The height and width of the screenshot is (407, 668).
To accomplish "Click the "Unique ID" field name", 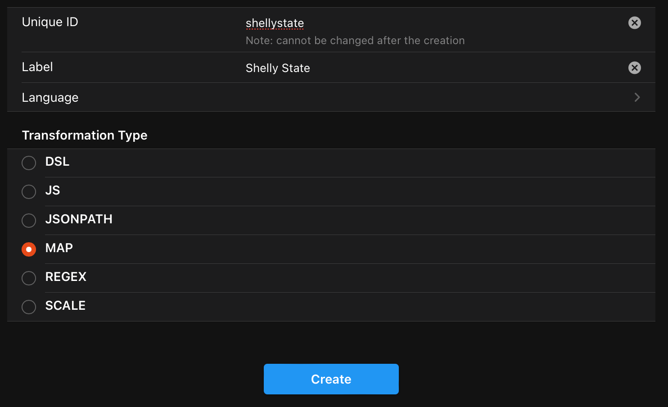I will click(x=50, y=22).
